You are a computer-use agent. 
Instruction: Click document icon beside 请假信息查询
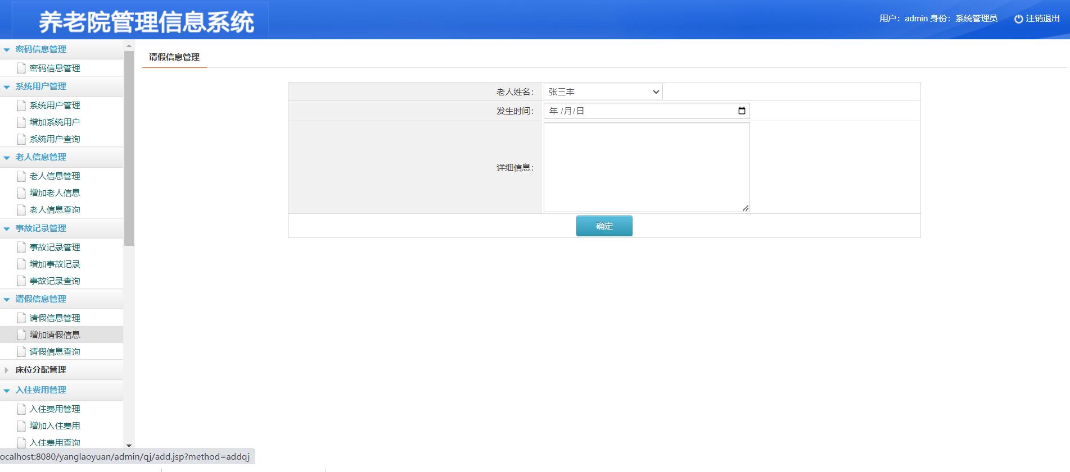21,352
